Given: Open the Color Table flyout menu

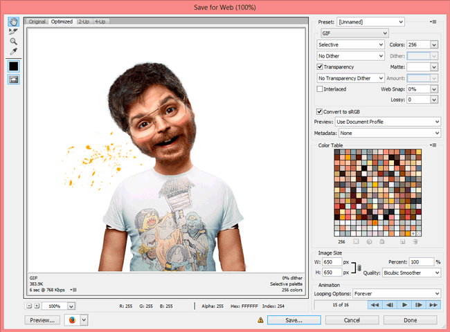Looking at the screenshot, I should coord(433,145).
